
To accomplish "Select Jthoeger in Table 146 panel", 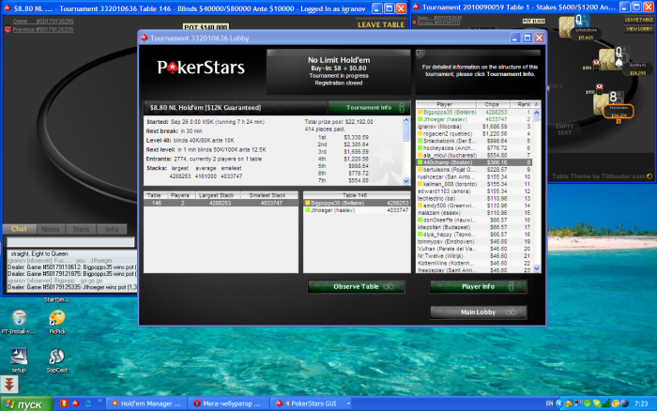I will click(357, 210).
